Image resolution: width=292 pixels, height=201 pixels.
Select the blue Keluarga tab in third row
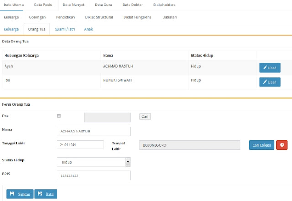(11, 29)
